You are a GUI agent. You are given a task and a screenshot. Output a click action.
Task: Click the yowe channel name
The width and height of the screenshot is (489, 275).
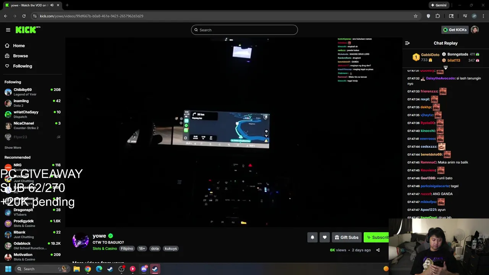pyautogui.click(x=99, y=236)
